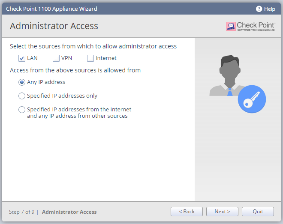Screen dimensions: 283x224
Task: Uncheck the LAN checkbox
Action: [x=22, y=58]
